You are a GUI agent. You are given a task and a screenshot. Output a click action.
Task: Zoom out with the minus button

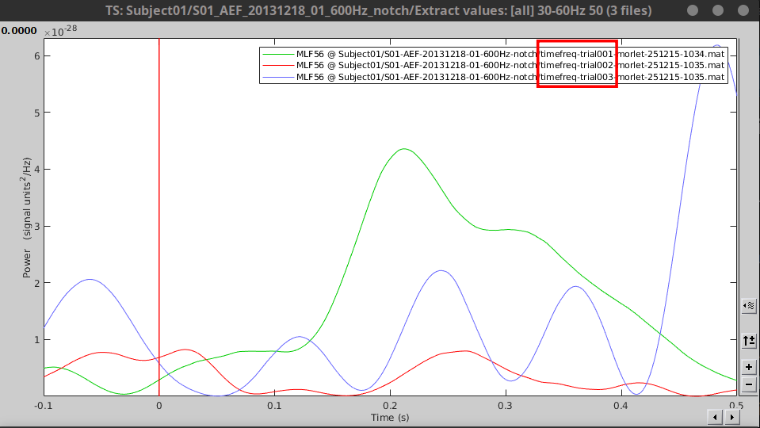[748, 384]
